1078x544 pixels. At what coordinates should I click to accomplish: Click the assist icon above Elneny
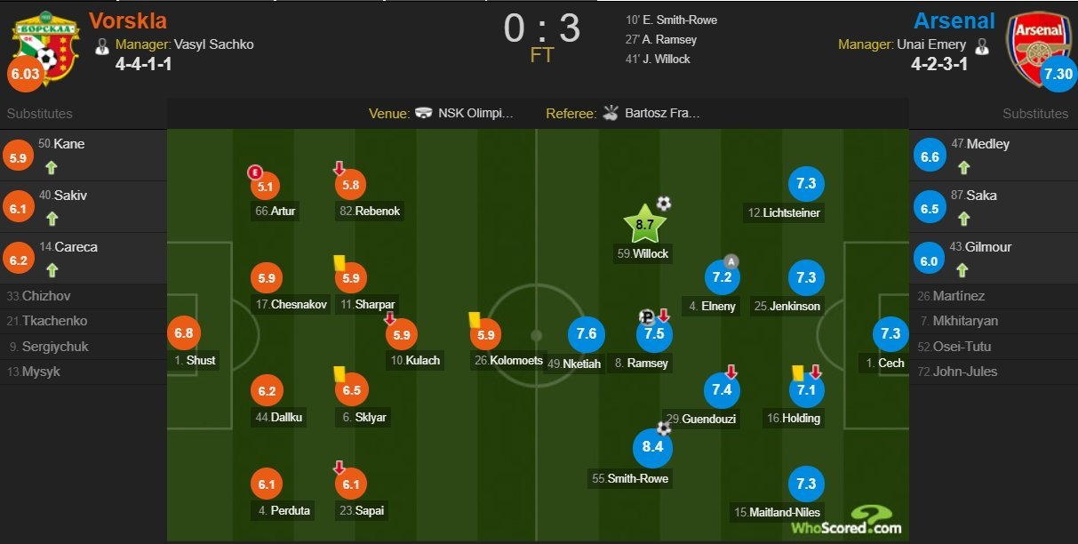tap(731, 261)
